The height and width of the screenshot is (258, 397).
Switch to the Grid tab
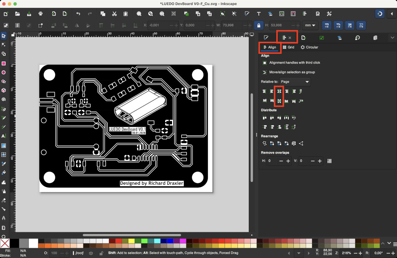point(288,47)
